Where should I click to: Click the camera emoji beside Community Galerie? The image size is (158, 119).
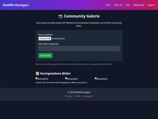pyautogui.click(x=61, y=16)
